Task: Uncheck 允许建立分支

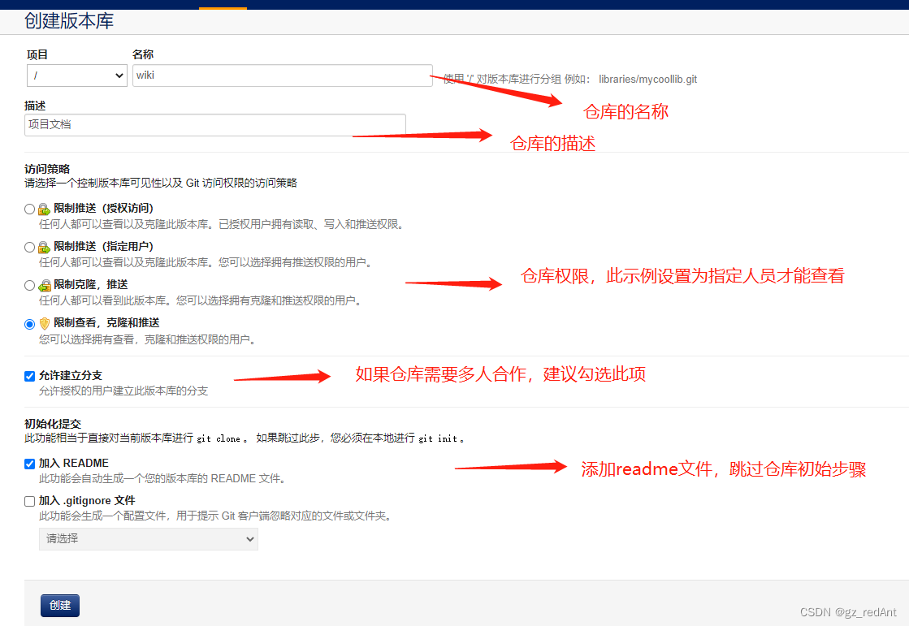Action: (x=28, y=376)
